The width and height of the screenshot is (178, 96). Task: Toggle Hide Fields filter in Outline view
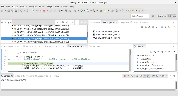point(158,52)
